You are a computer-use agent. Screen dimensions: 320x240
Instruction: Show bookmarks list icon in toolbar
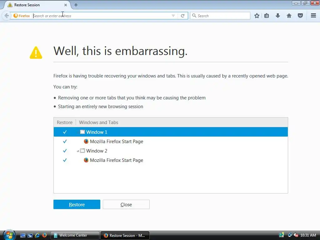click(x=267, y=16)
